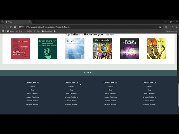179x134 pixels.
Task: Open the about:blank bookmark
Action: point(47,31)
